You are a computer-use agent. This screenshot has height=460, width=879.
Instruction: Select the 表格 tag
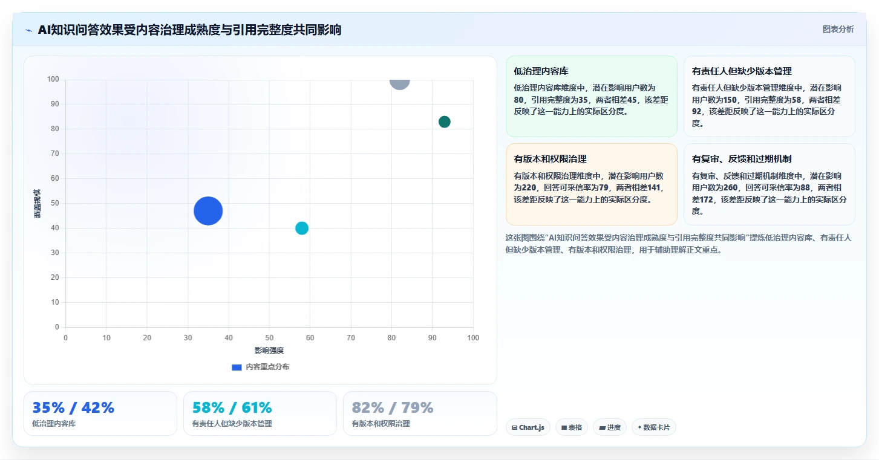572,427
